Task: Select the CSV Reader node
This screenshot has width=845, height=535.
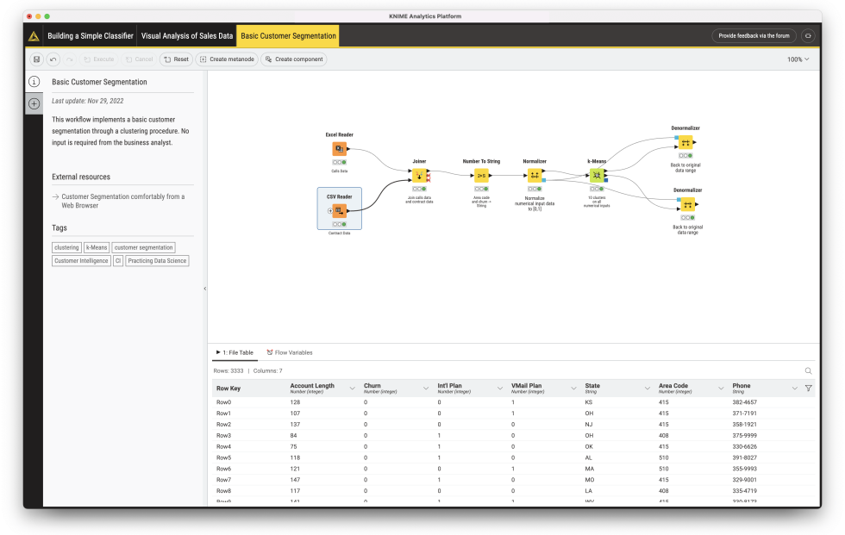Action: click(338, 211)
